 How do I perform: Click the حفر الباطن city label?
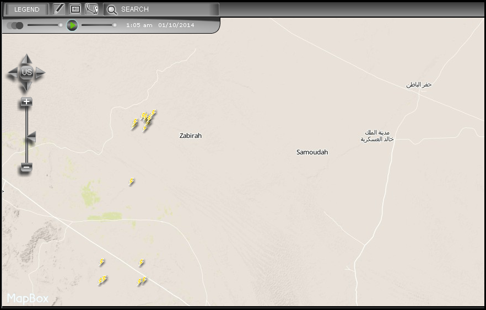tap(419, 84)
